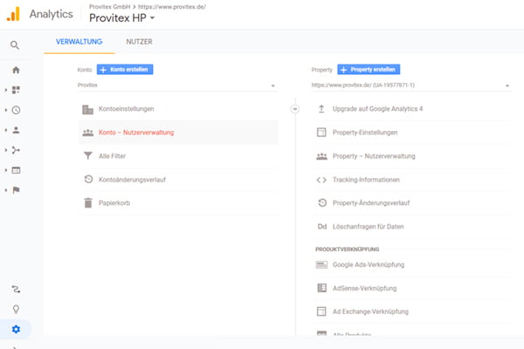Viewport: 524px width, 349px height.
Task: Open Attribution path icon in sidebar
Action: (16, 289)
